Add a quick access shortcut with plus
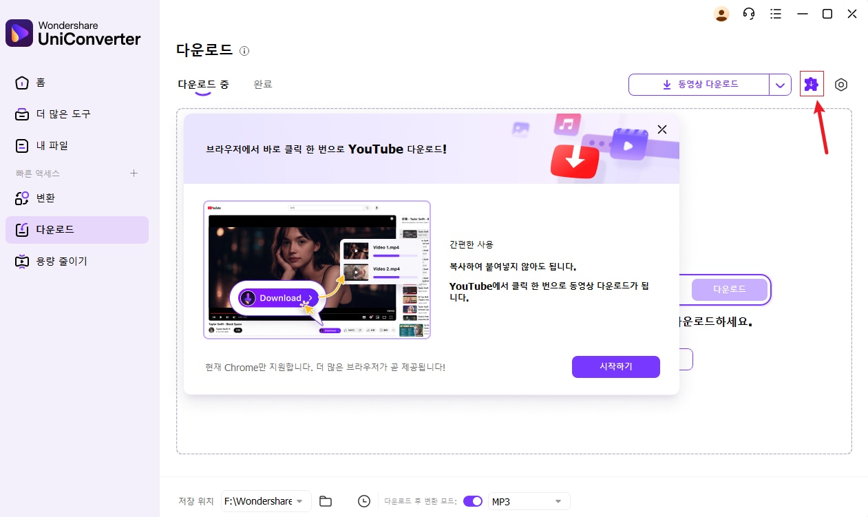The image size is (868, 517). tap(134, 173)
